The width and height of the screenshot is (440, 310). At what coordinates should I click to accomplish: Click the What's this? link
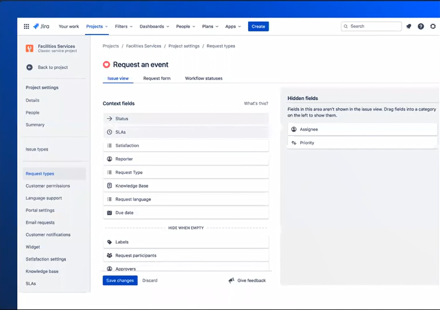[256, 104]
